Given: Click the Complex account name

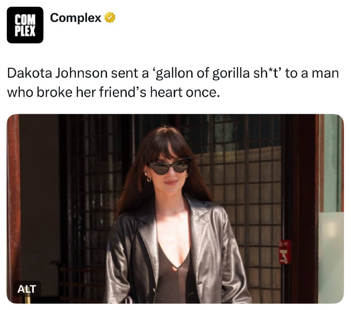Looking at the screenshot, I should pos(75,18).
